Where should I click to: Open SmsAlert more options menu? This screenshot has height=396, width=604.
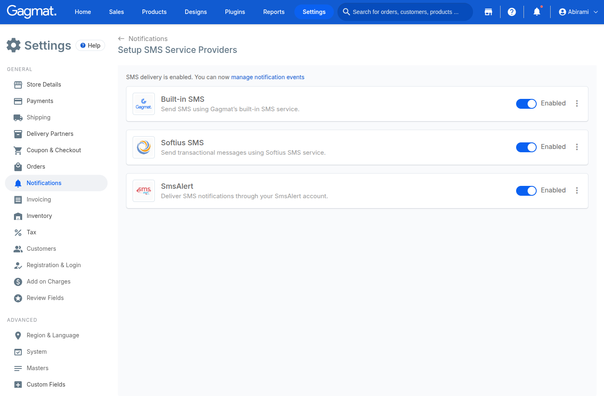point(577,190)
